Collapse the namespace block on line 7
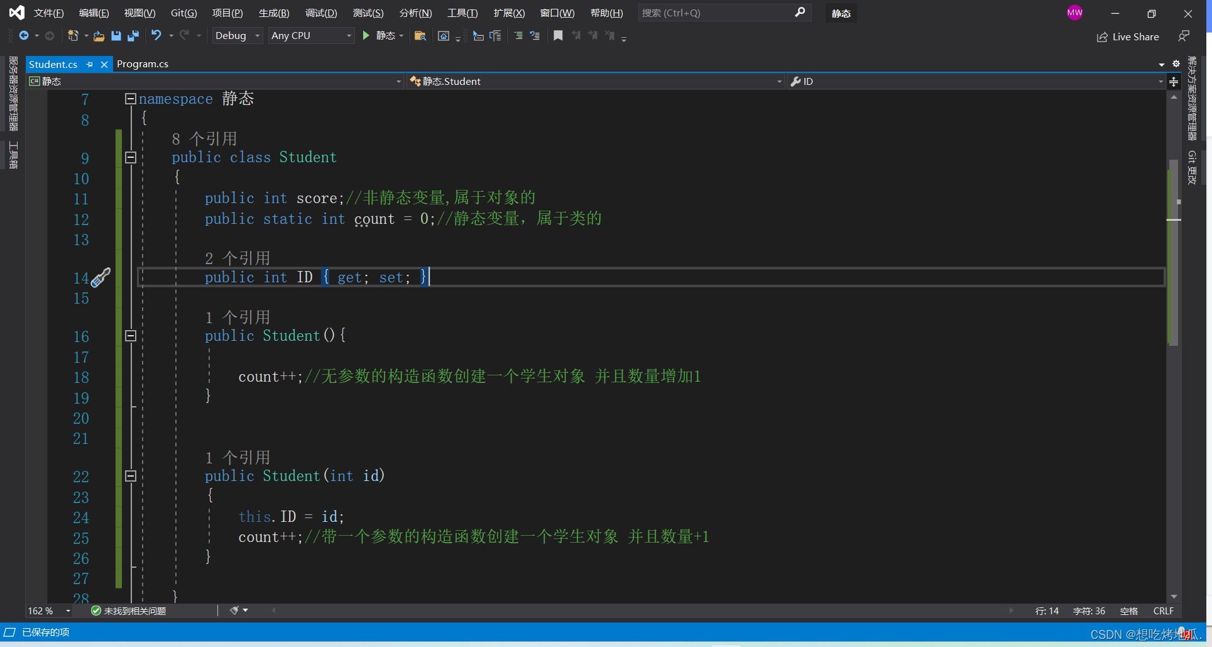Screen dimensions: 1212x647 tap(131, 99)
